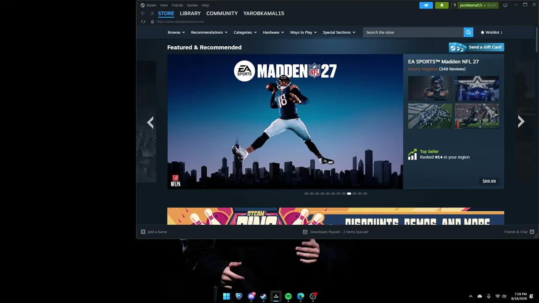539x303 pixels.
Task: Click Downloads Paused - 2 Items Queued
Action: point(339,232)
